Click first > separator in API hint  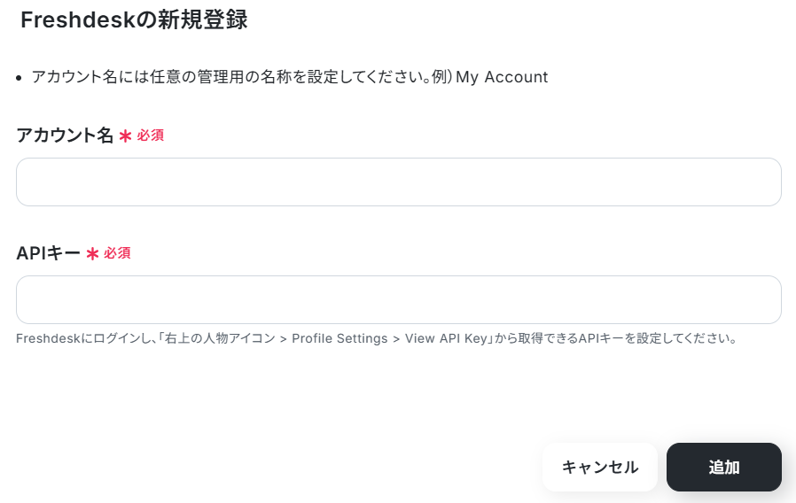click(x=284, y=338)
